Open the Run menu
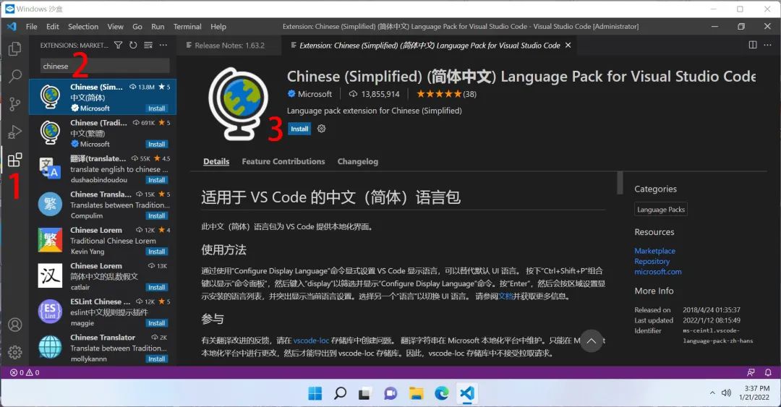 [158, 27]
